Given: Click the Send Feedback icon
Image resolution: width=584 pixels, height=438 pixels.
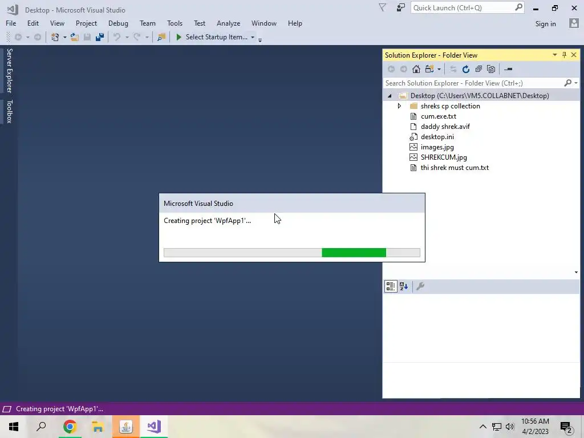Looking at the screenshot, I should click(x=400, y=7).
